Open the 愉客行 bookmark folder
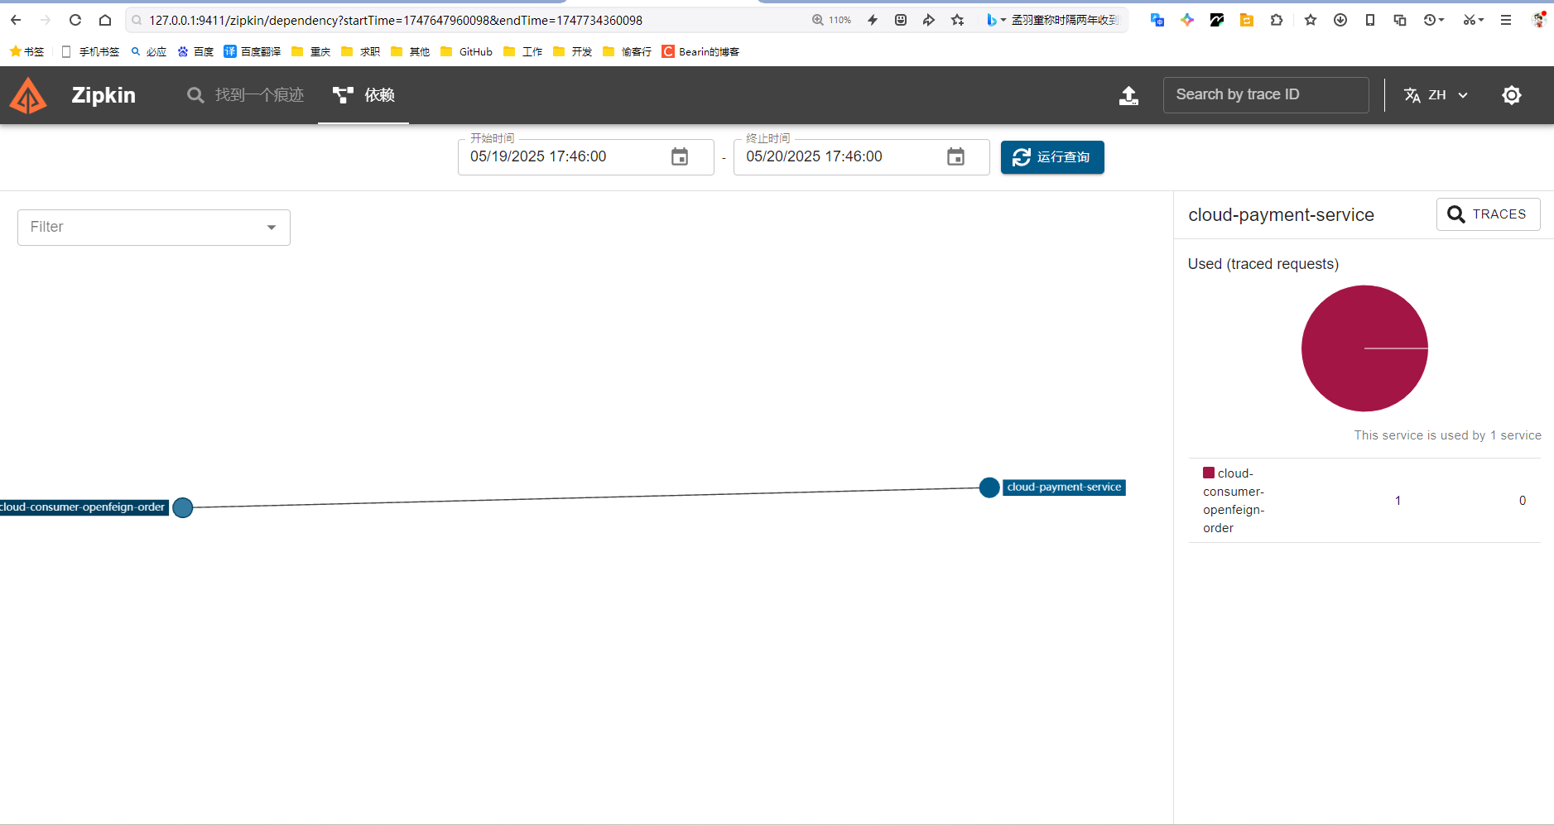Viewport: 1554px width, 826px height. pos(627,51)
